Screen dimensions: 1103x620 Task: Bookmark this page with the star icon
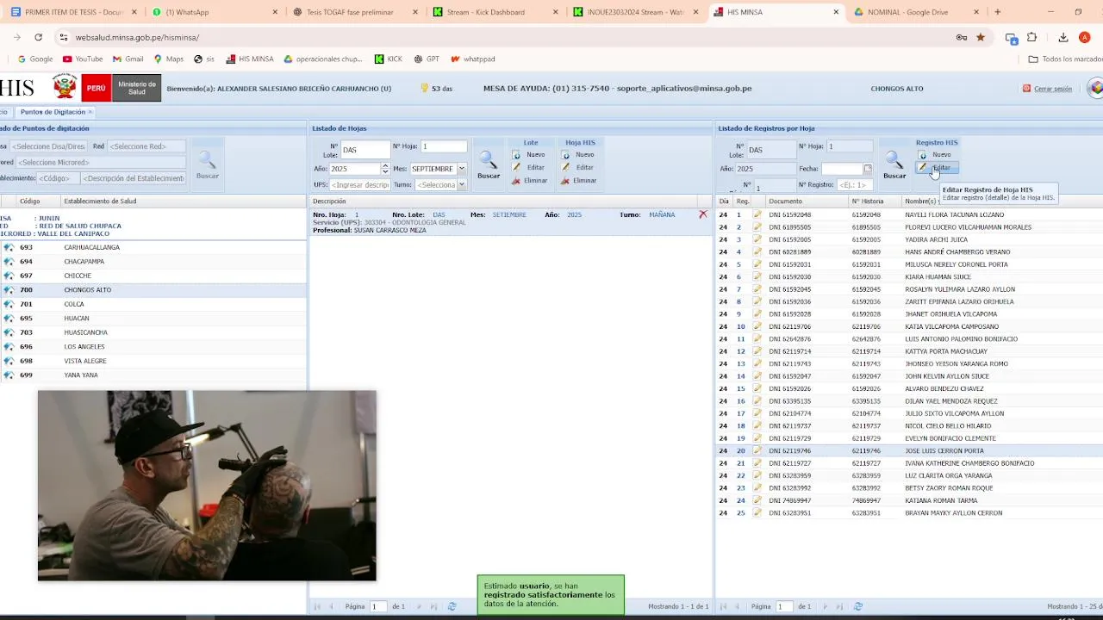click(981, 37)
